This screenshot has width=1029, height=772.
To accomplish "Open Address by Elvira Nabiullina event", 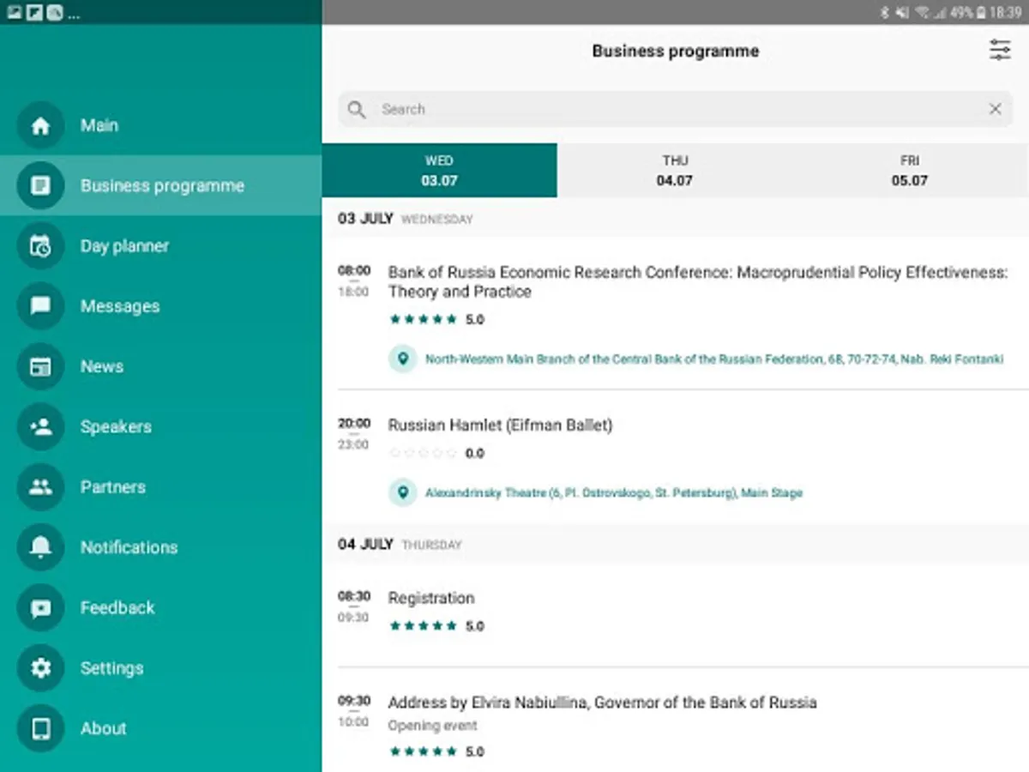I will coord(602,703).
